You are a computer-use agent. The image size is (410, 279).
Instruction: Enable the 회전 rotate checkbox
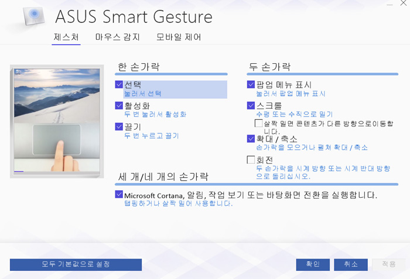(x=251, y=160)
